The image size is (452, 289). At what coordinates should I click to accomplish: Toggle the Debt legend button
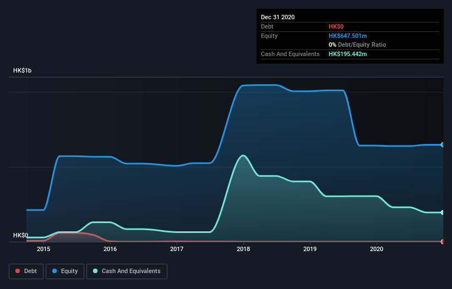point(26,271)
